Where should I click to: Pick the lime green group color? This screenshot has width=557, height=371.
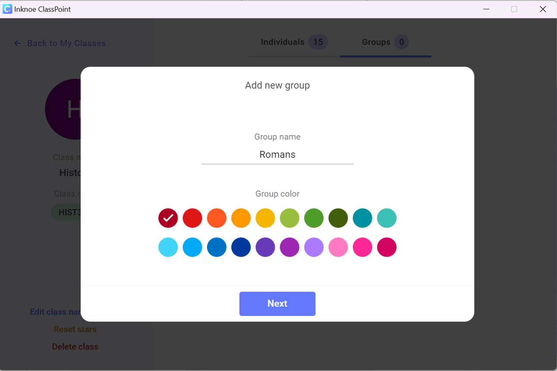(290, 218)
